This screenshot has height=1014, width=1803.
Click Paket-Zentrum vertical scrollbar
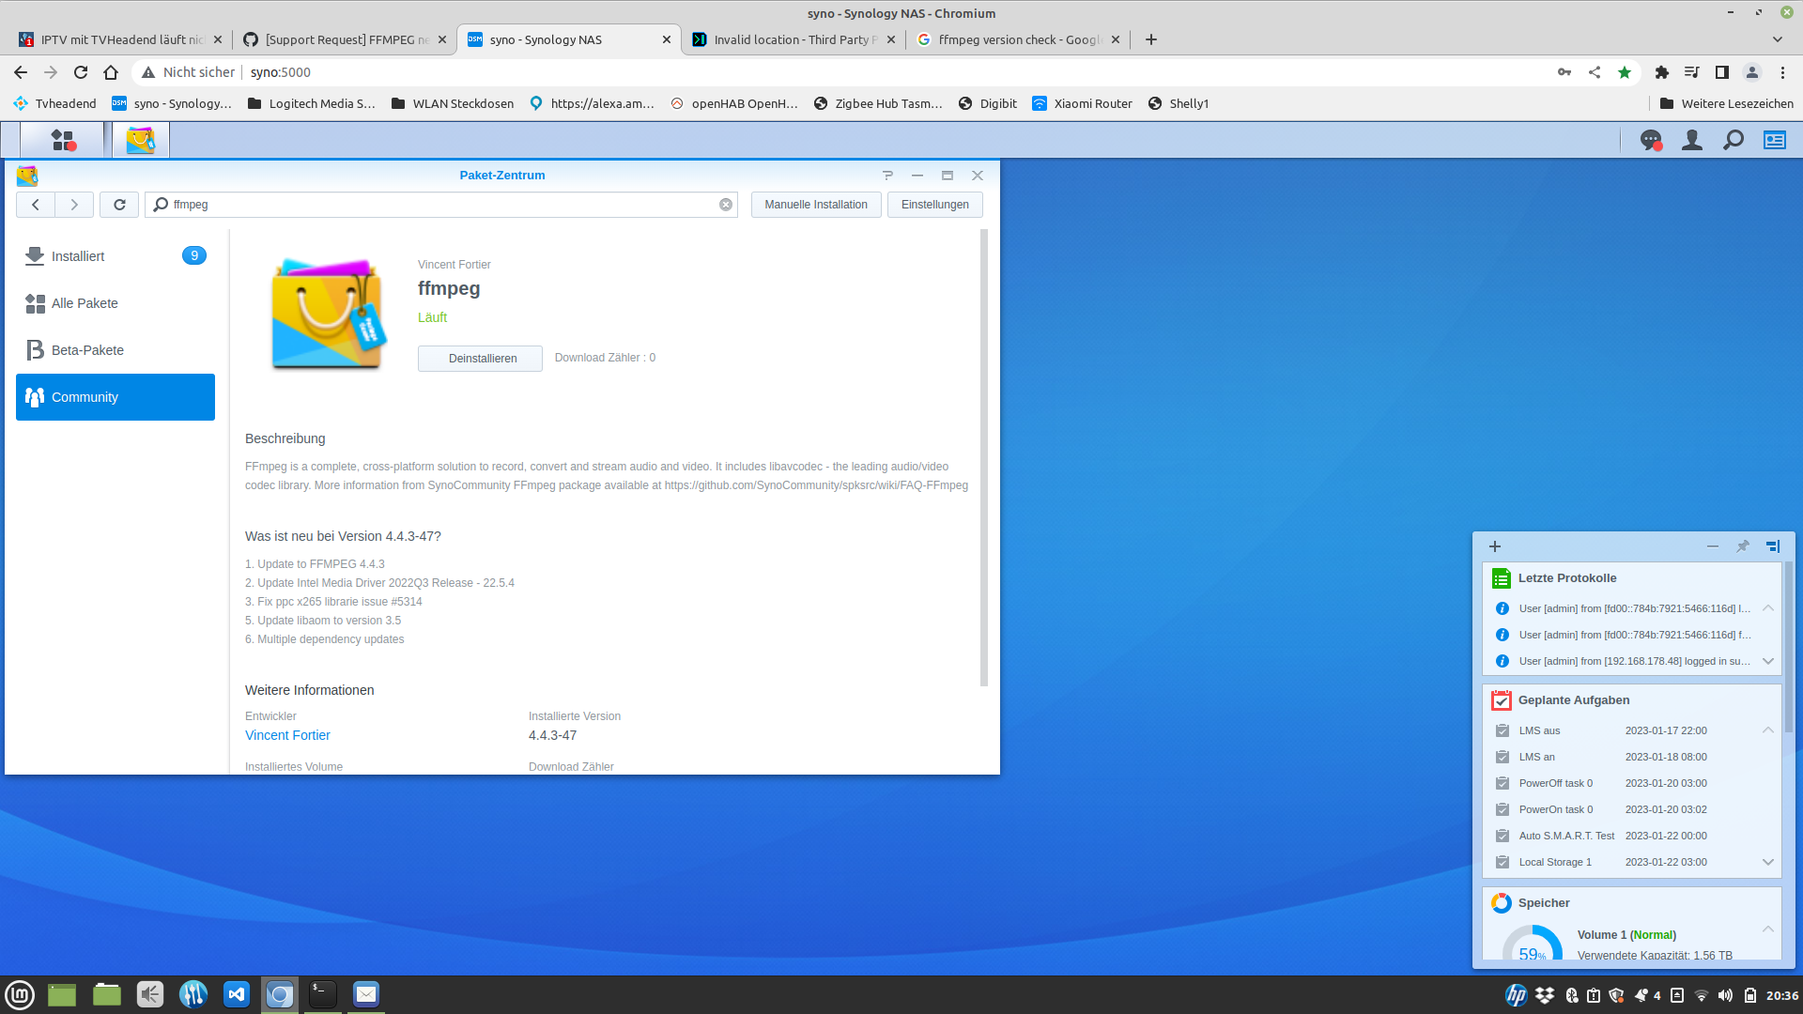click(x=984, y=457)
